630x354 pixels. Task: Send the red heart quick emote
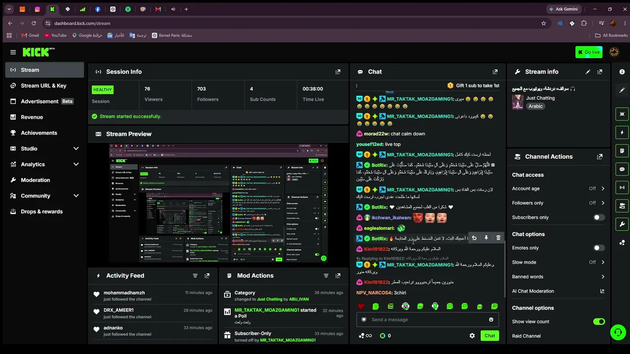(361, 306)
